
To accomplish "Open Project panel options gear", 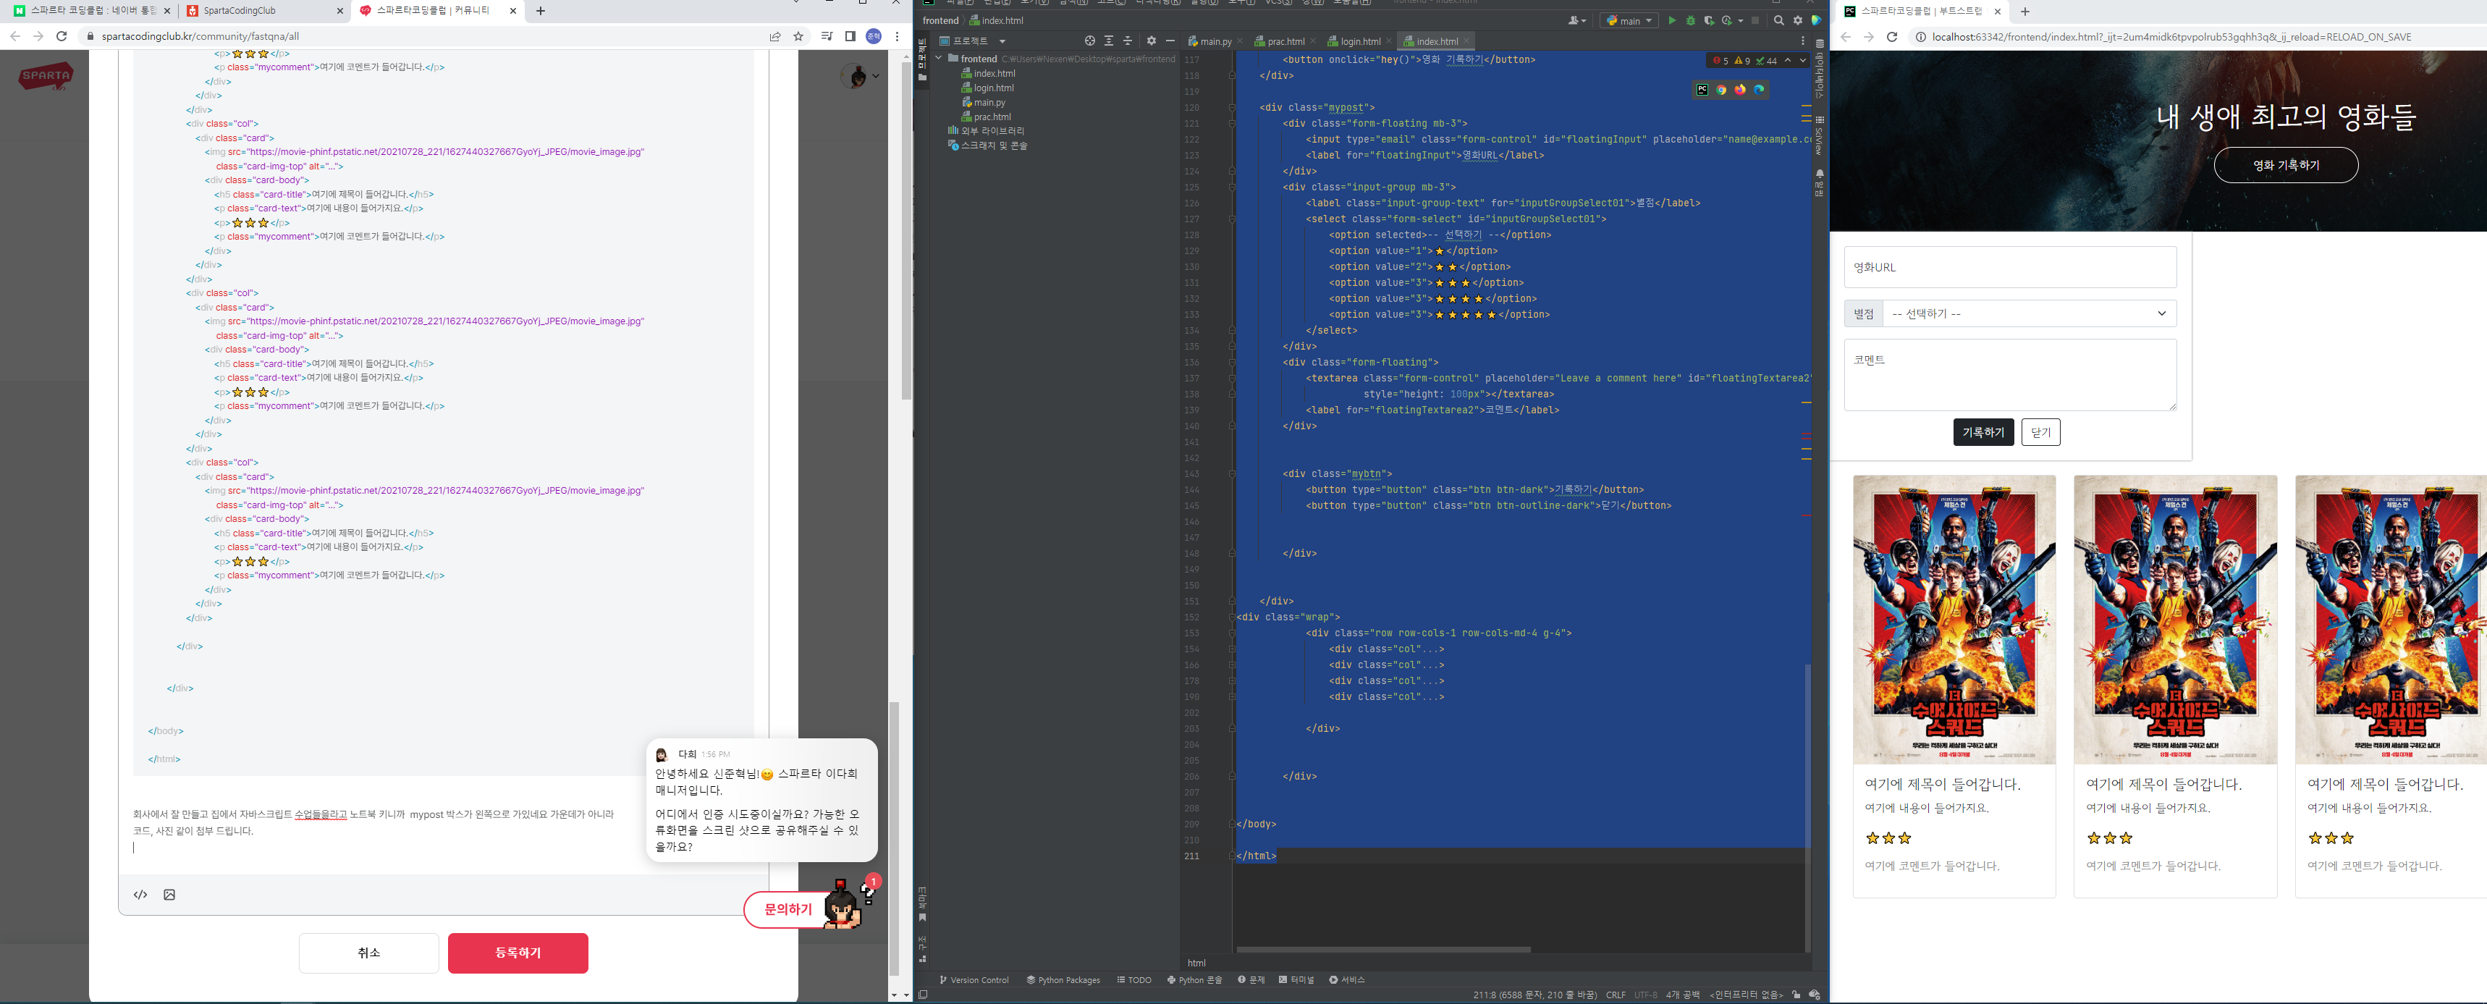I will 1151,41.
